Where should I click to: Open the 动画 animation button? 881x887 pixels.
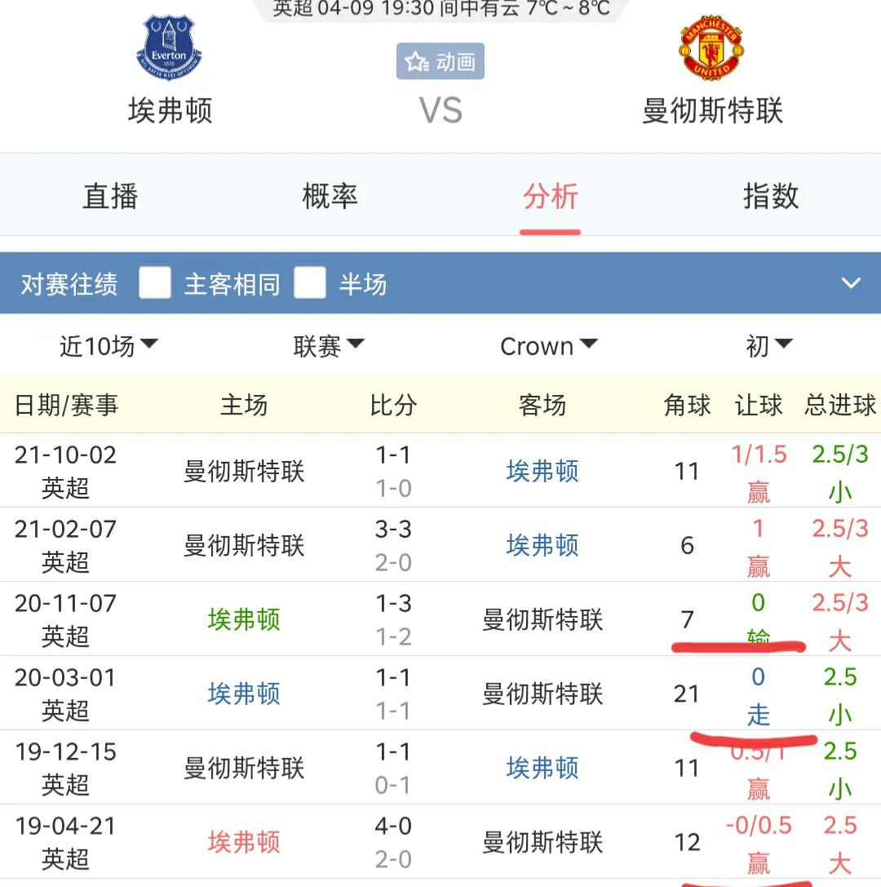click(x=440, y=61)
